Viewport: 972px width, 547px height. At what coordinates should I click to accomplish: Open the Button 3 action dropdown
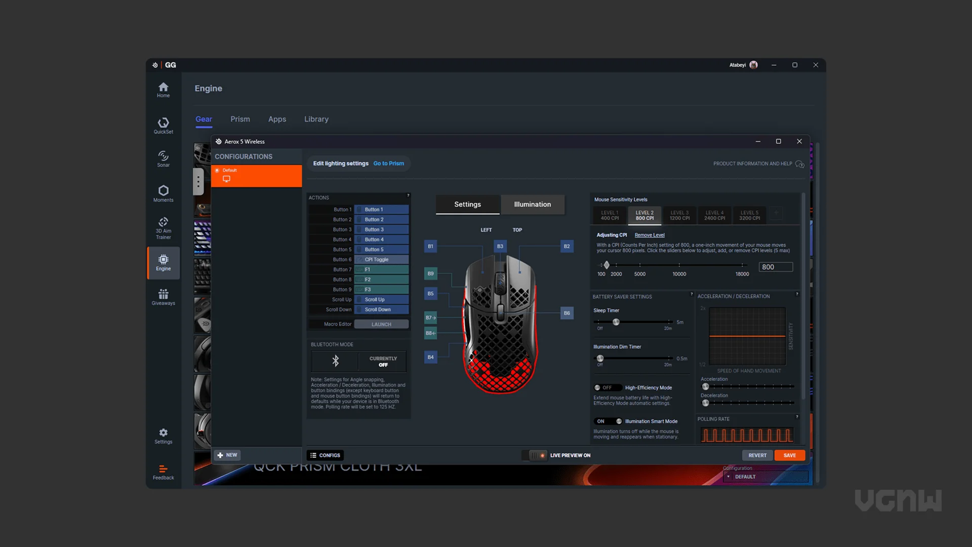[381, 229]
